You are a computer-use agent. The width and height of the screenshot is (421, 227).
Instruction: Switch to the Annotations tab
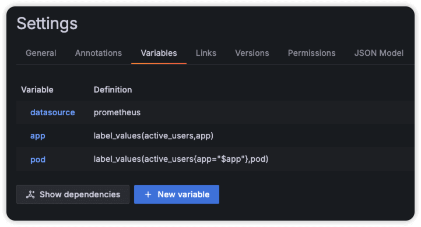pos(99,53)
